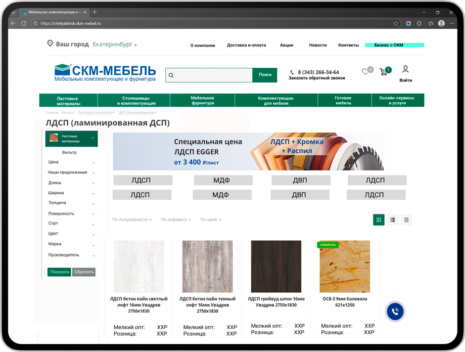Switch to compact lines view

[x=406, y=220]
